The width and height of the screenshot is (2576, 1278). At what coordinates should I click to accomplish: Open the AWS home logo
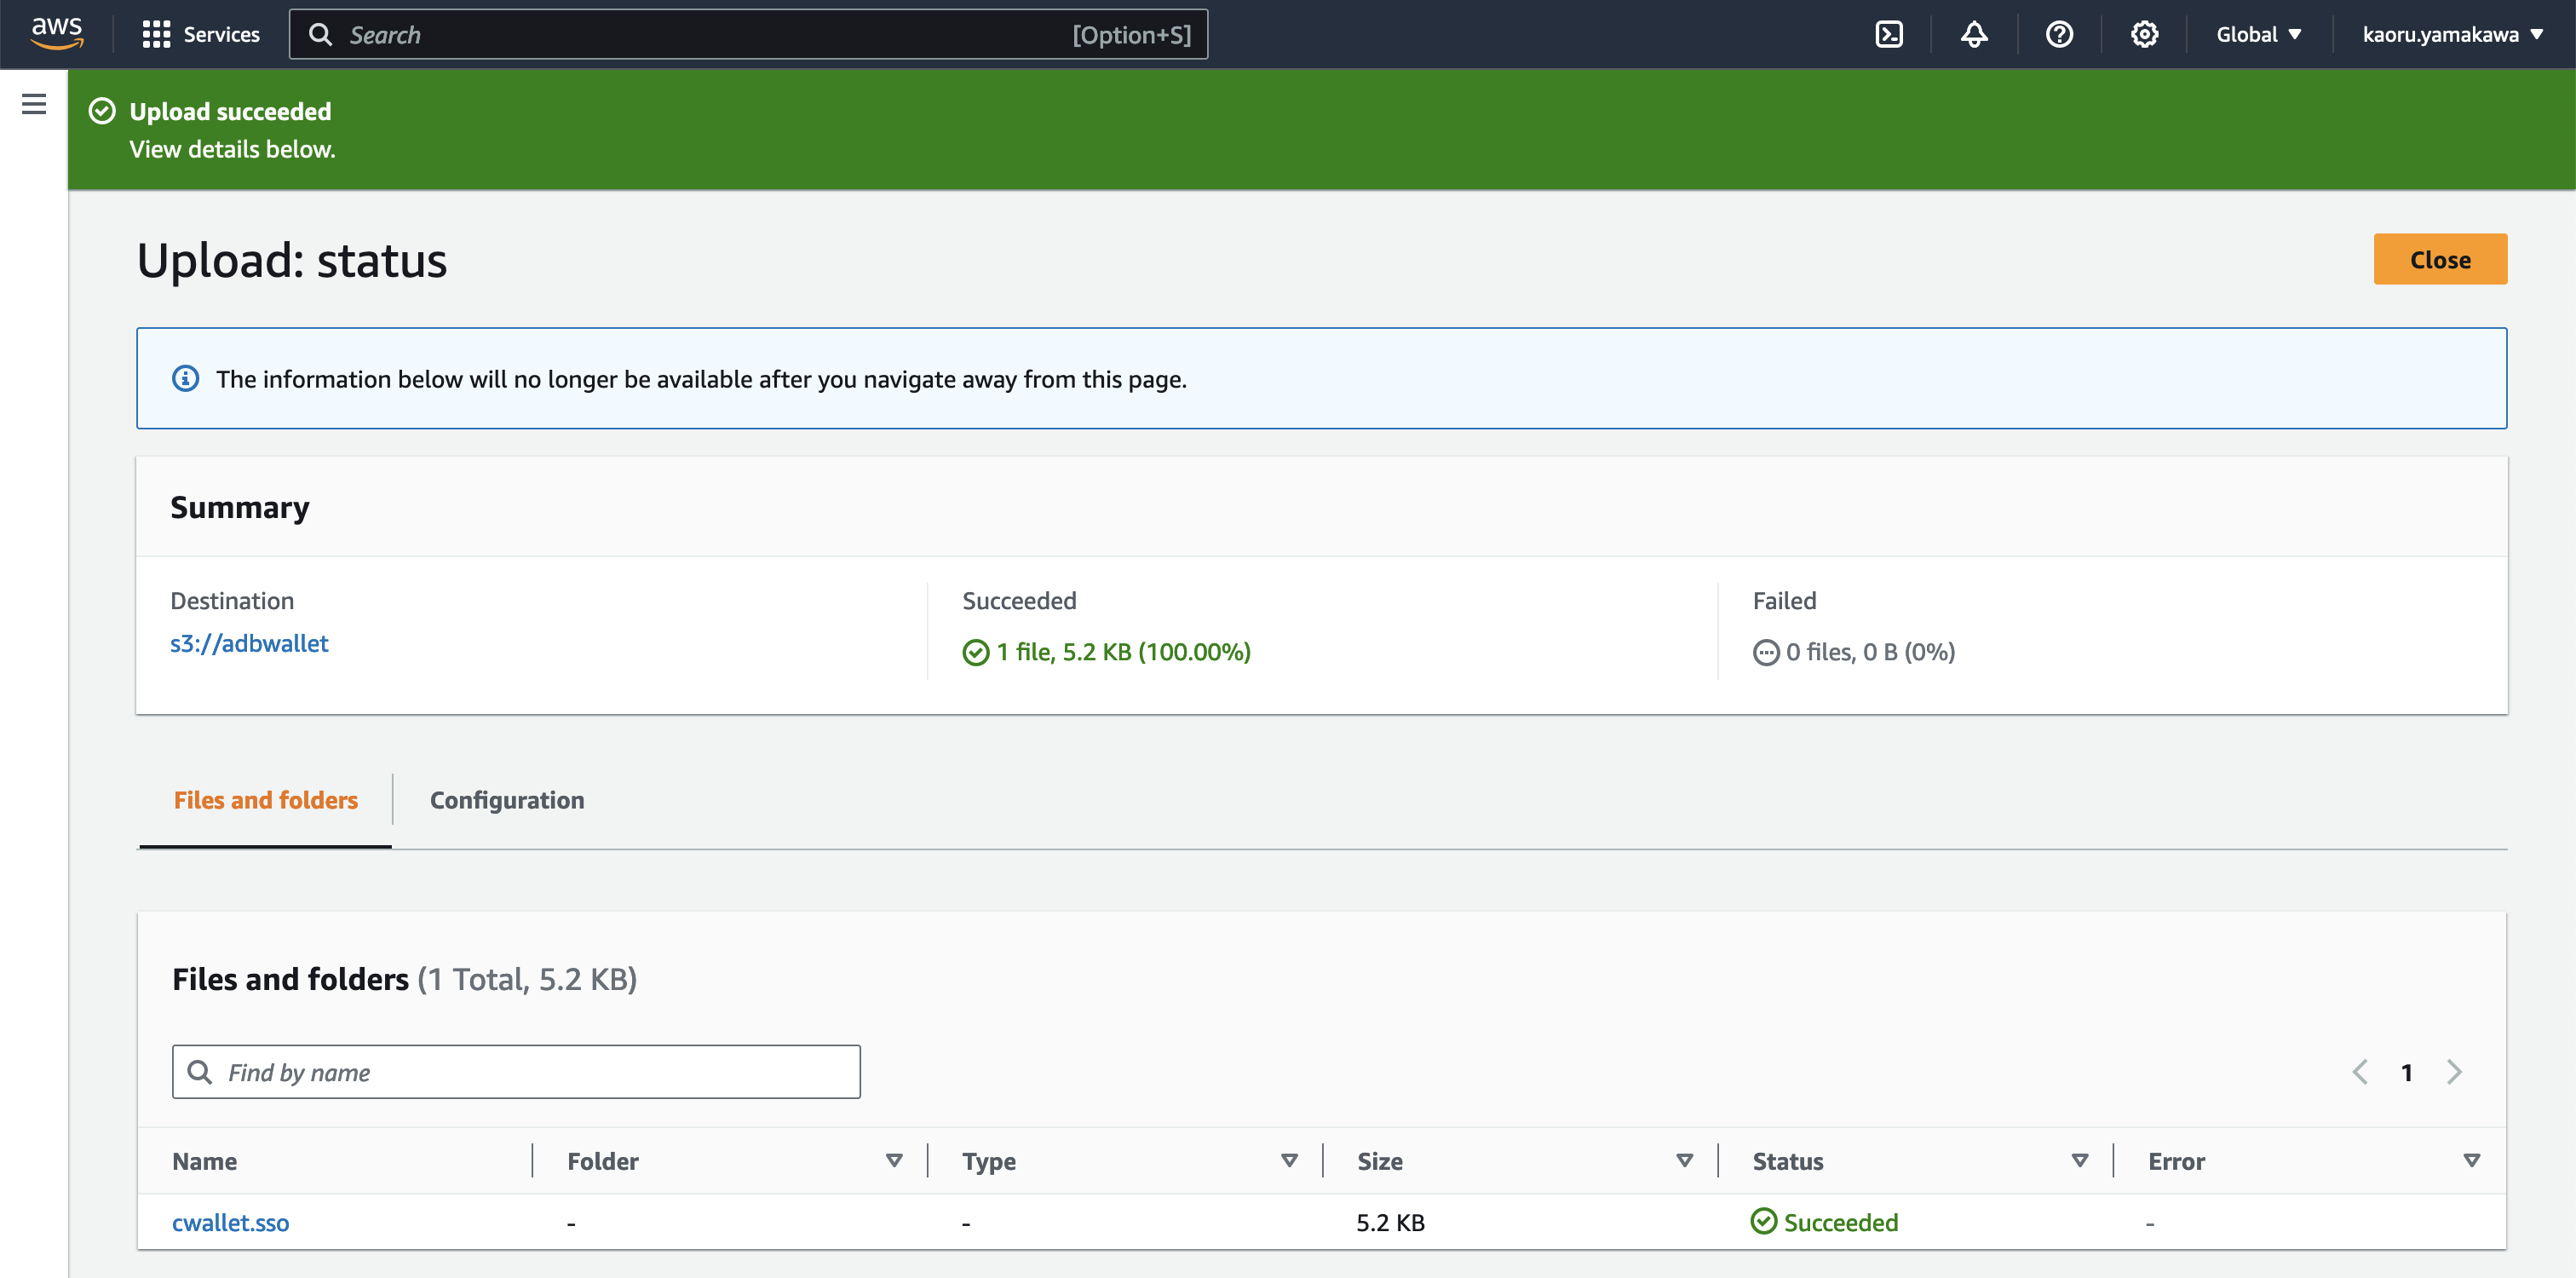(56, 33)
